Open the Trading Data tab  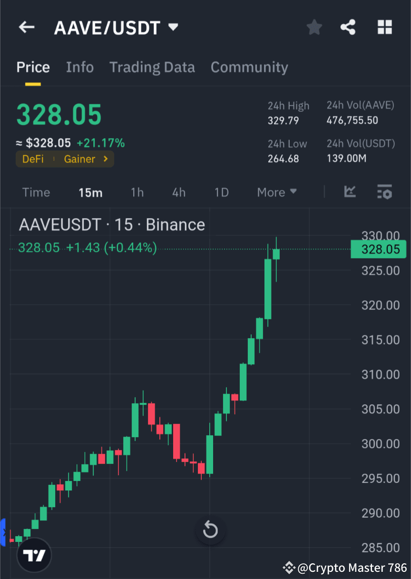pyautogui.click(x=152, y=67)
